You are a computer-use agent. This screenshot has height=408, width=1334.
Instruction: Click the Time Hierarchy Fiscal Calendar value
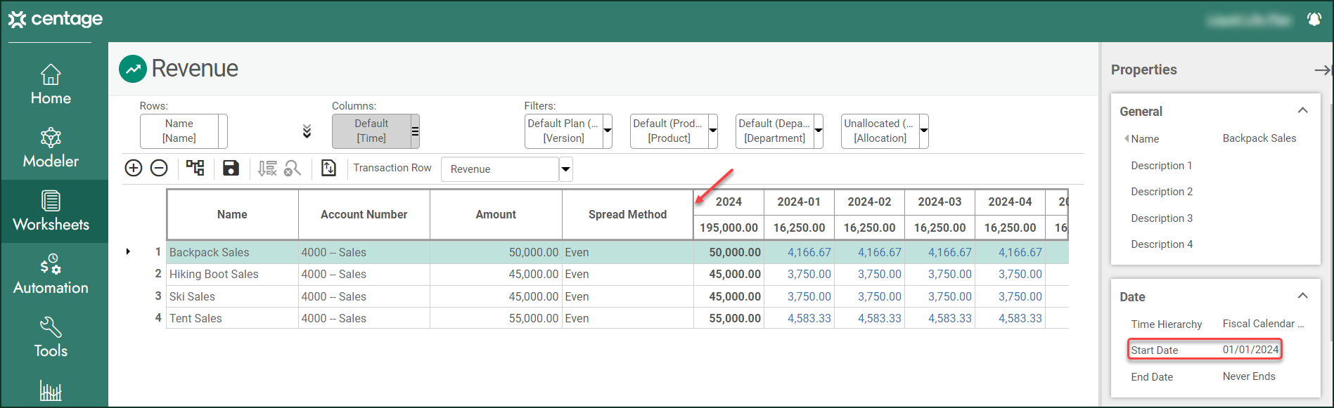pyautogui.click(x=1263, y=324)
